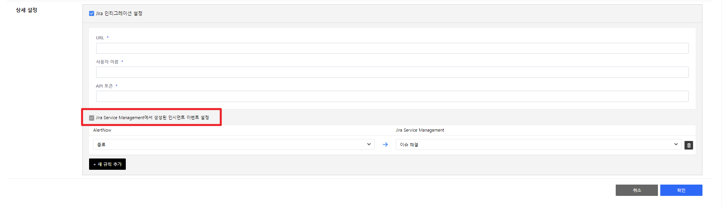Select the API 토큰 input box

click(392, 97)
